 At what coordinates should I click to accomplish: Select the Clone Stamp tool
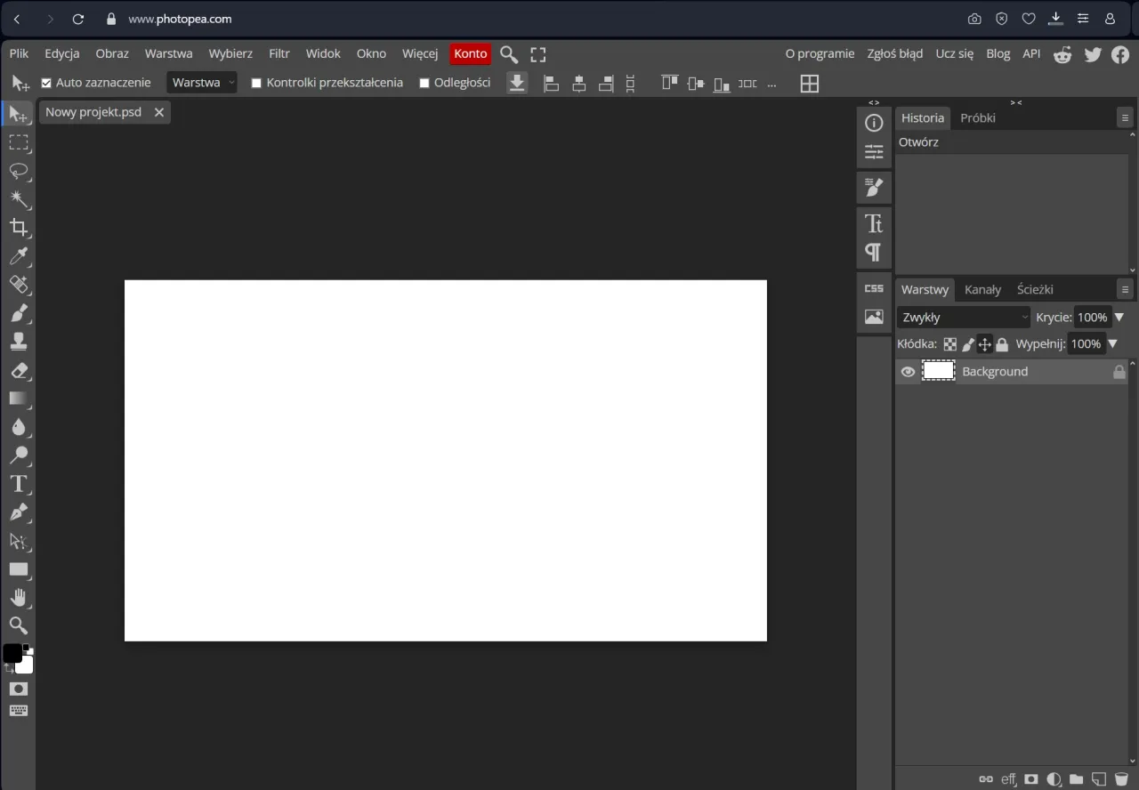click(20, 342)
